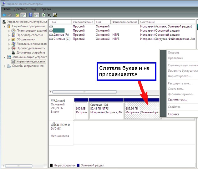
Task: Click the CD-ROM 0 DVD (E:) panel
Action: point(61,133)
